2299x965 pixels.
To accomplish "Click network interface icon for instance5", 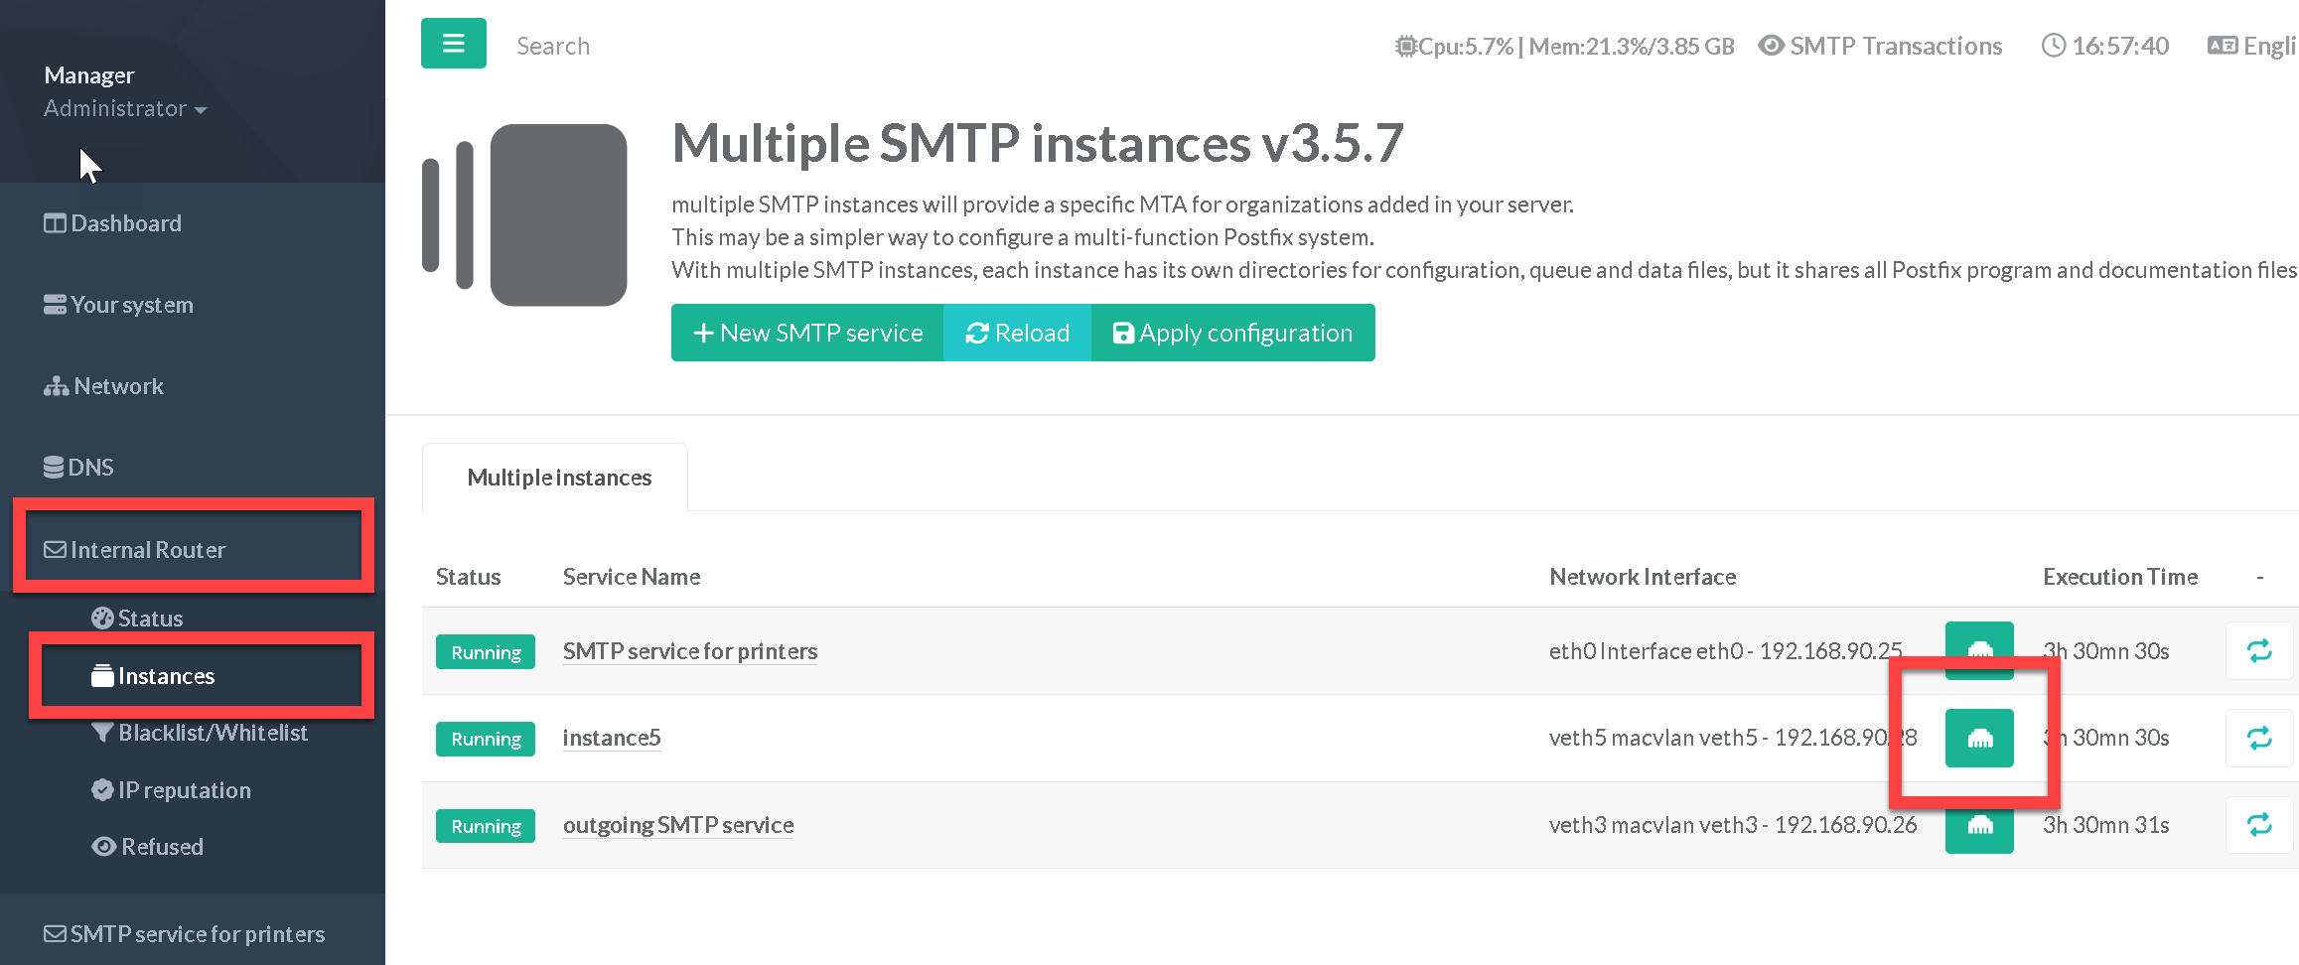I will [x=1978, y=738].
